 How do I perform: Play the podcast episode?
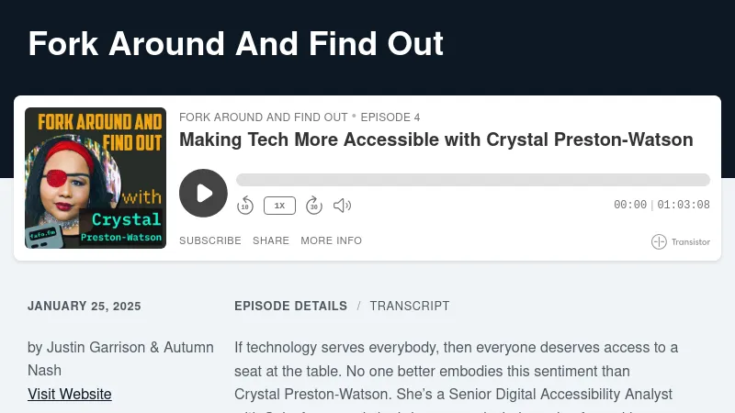203,193
